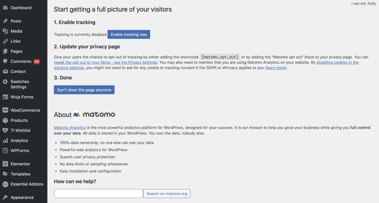Viewport: 379px width, 203px height.
Task: Click the TI Wishlist heart icon
Action: point(5,130)
